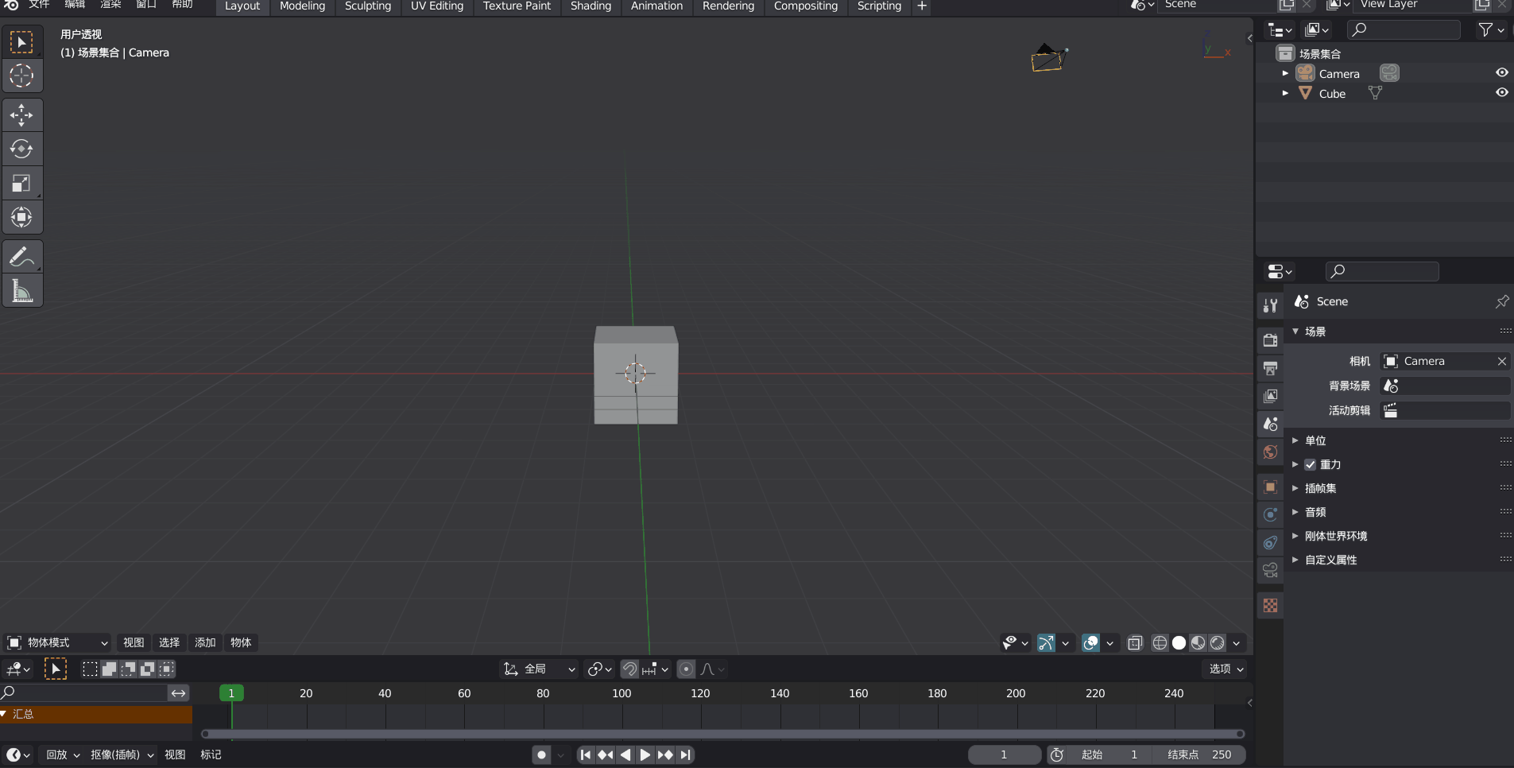
Task: Switch to the Sculpting workspace tab
Action: click(368, 6)
